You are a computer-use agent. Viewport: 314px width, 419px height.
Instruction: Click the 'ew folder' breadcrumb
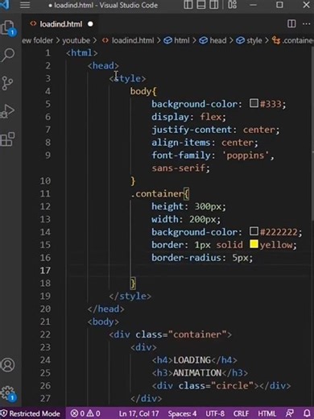point(38,40)
